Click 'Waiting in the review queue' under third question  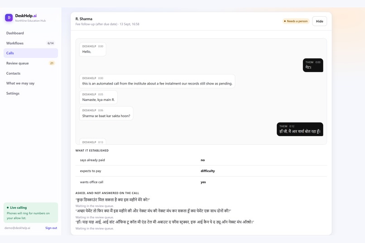pyautogui.click(x=95, y=229)
